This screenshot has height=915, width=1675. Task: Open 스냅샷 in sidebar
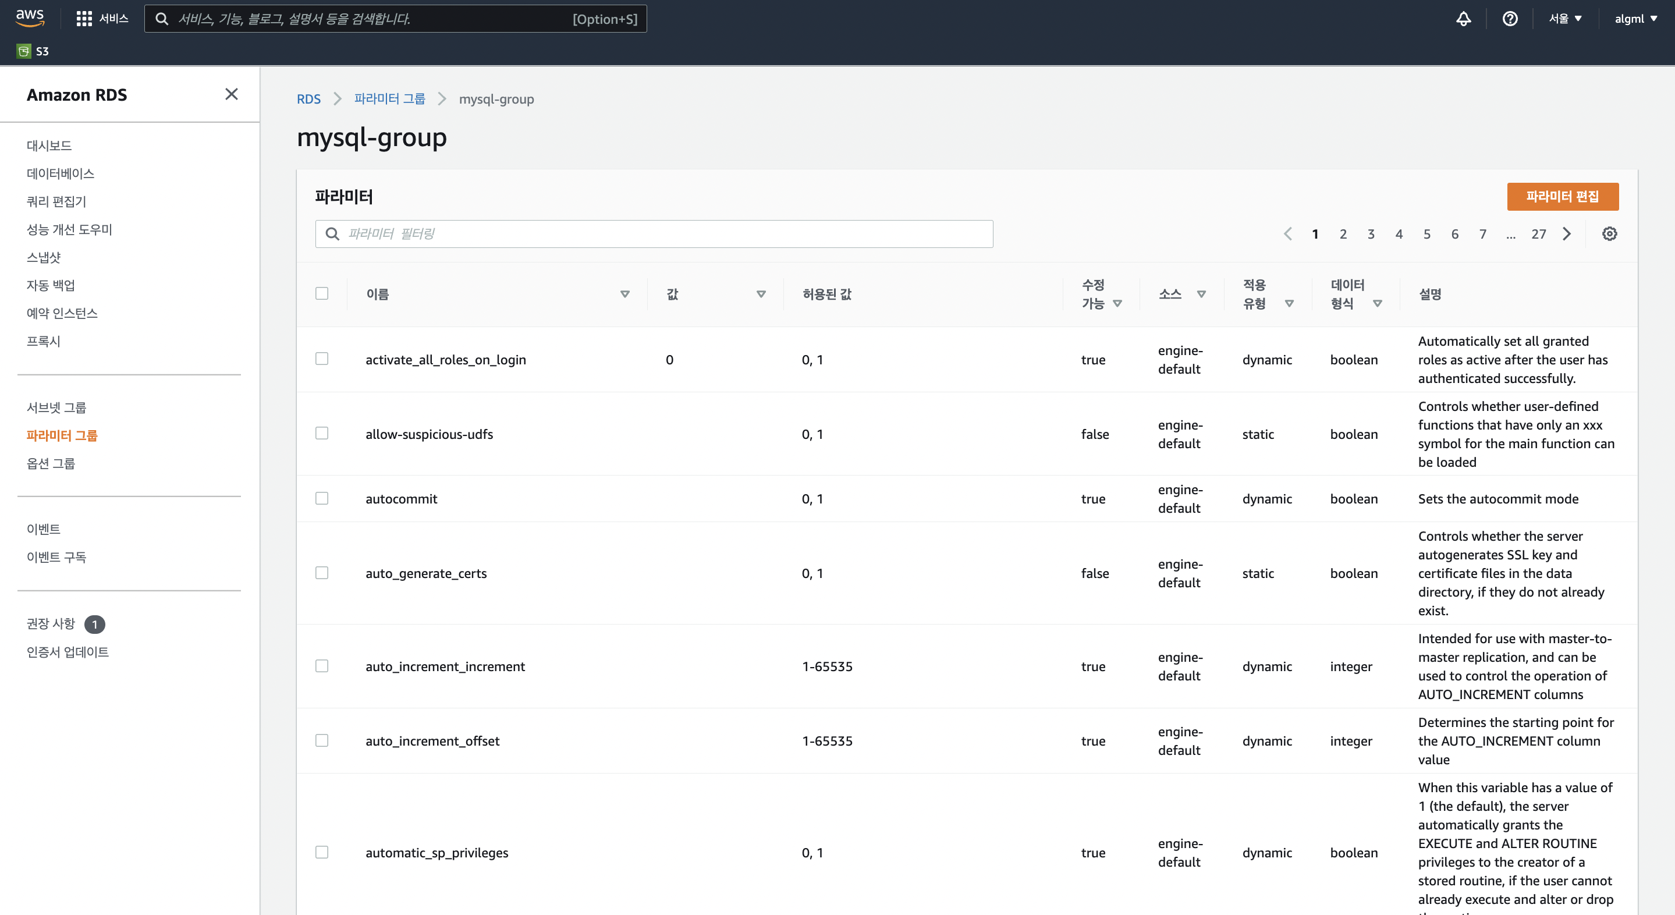44,257
